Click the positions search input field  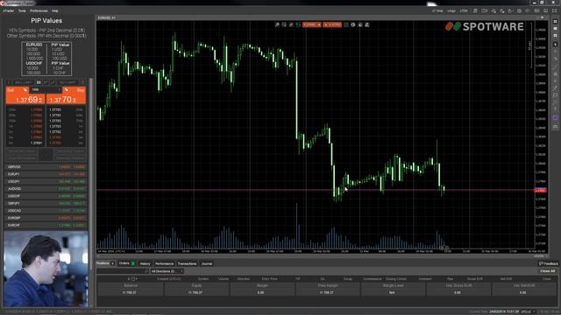coord(123,271)
